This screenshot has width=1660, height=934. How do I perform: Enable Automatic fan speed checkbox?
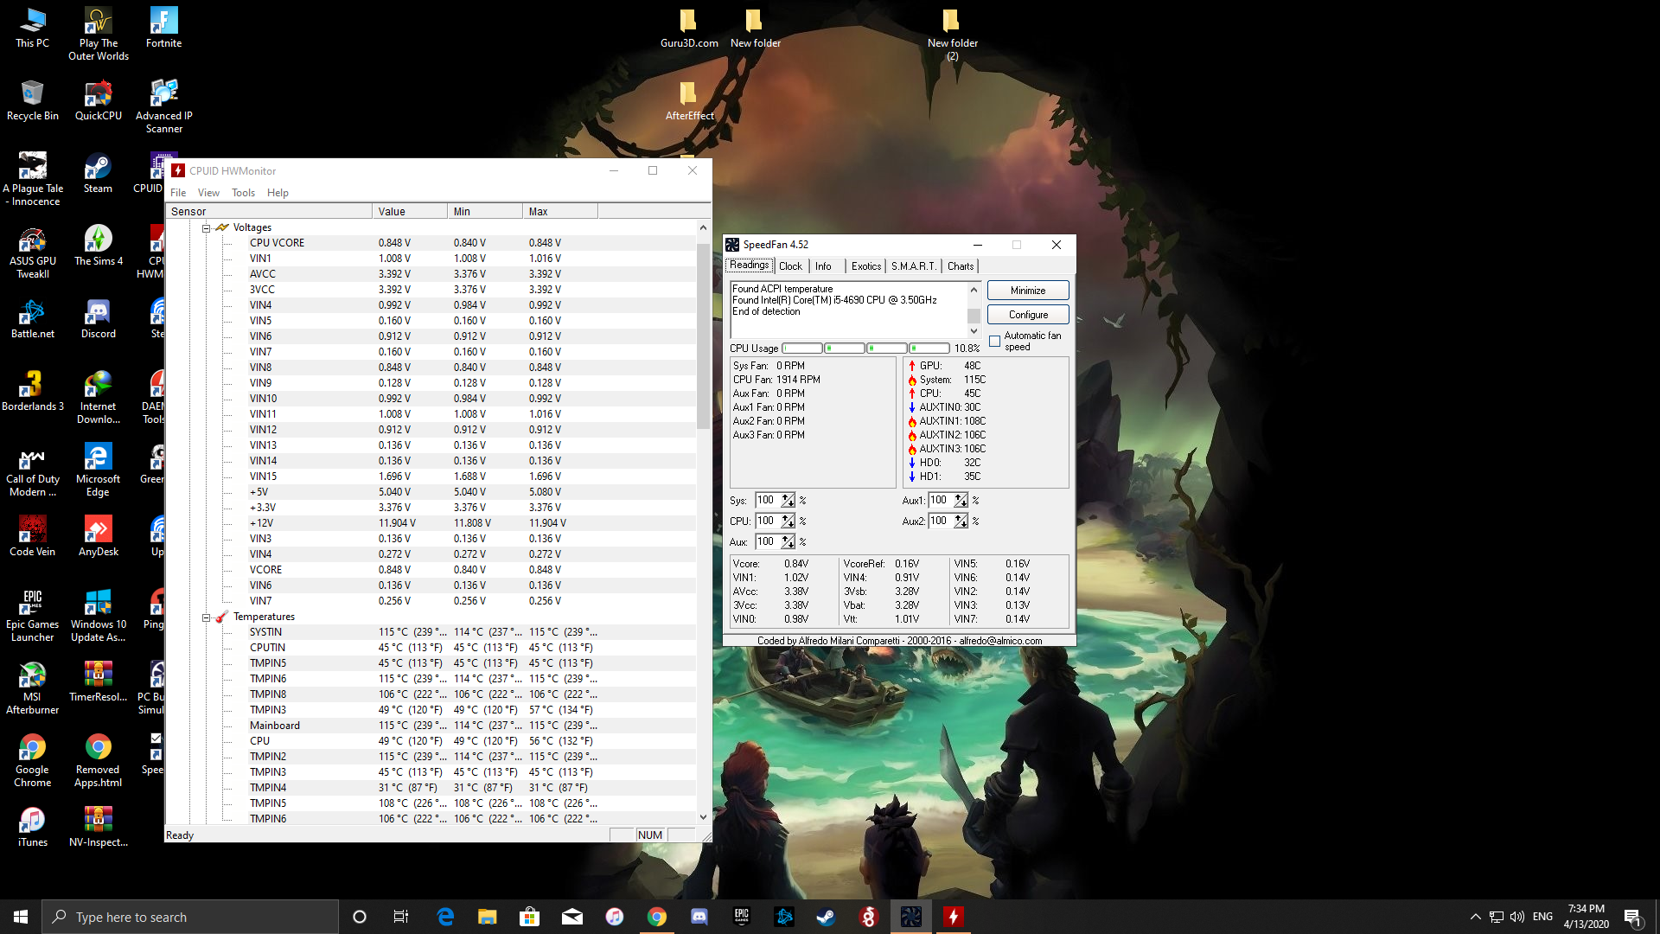click(x=994, y=341)
